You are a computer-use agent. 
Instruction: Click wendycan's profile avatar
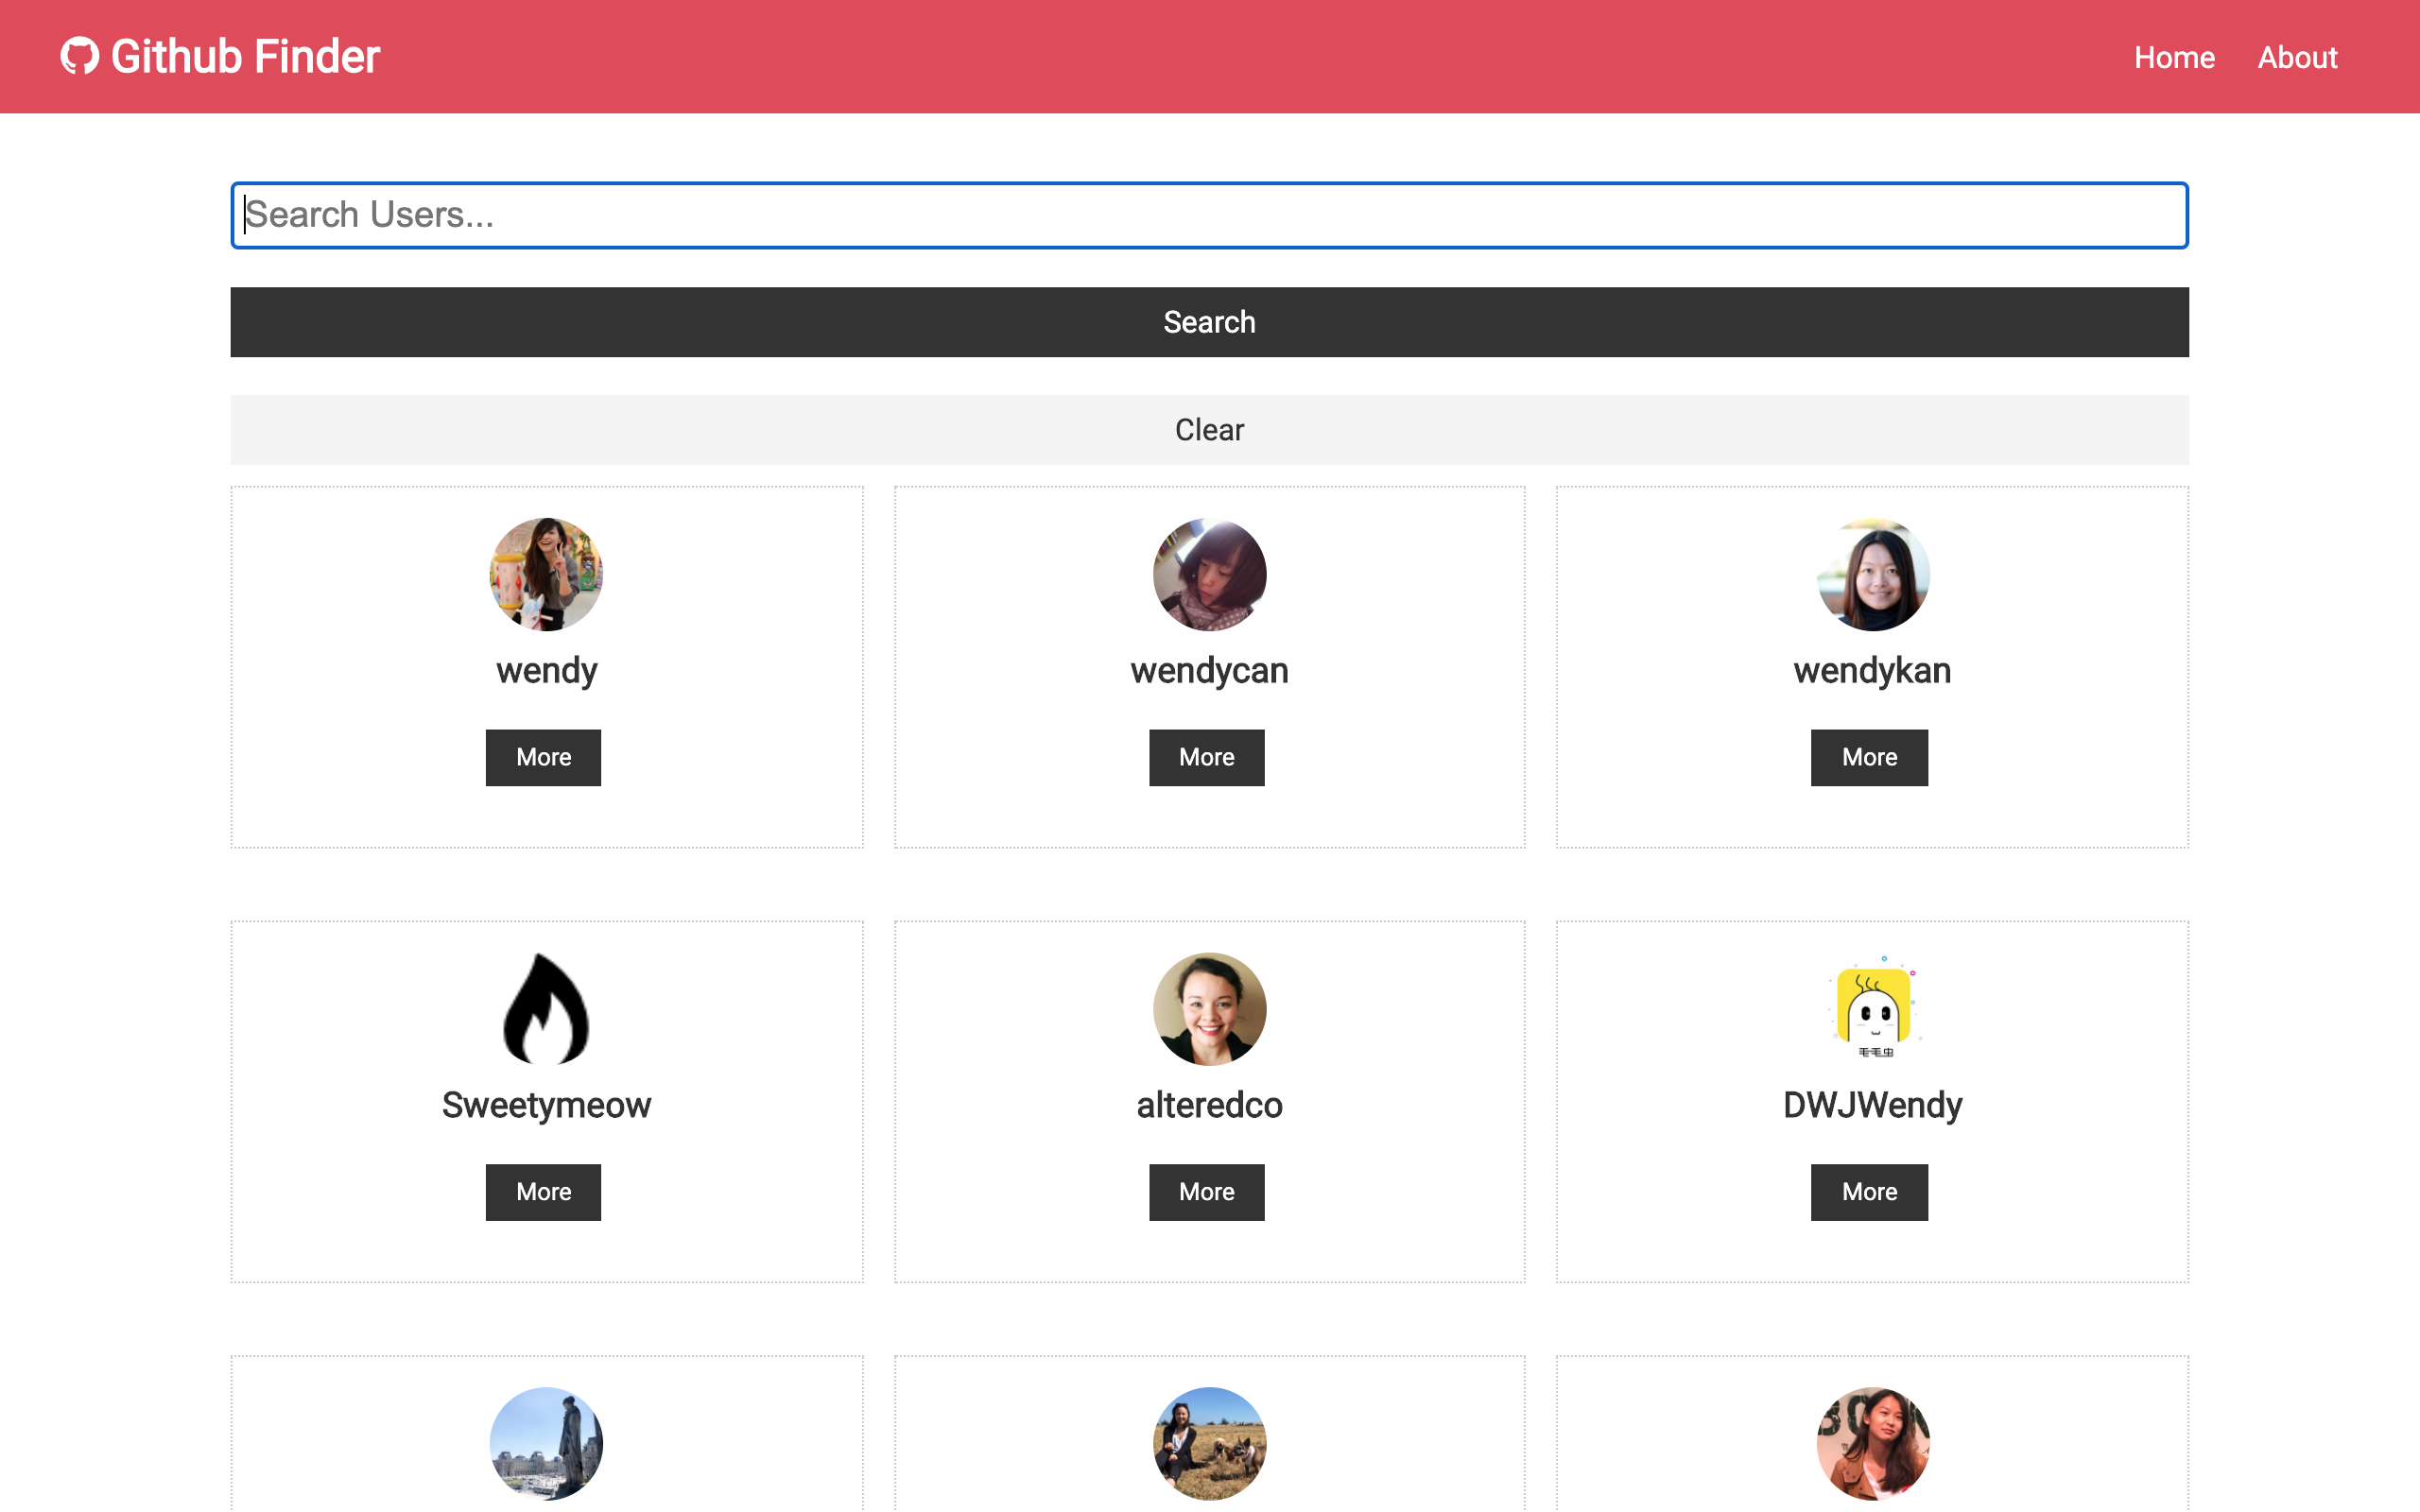[1208, 574]
